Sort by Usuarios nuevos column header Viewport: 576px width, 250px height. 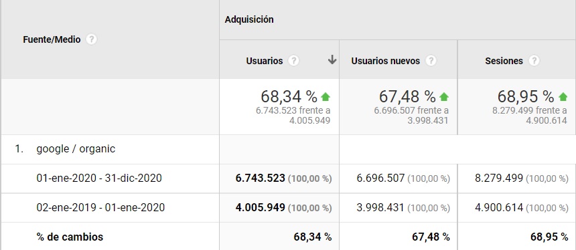click(385, 61)
